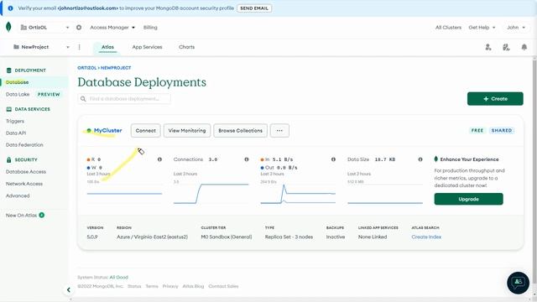Open the chat support bubble

point(518,283)
